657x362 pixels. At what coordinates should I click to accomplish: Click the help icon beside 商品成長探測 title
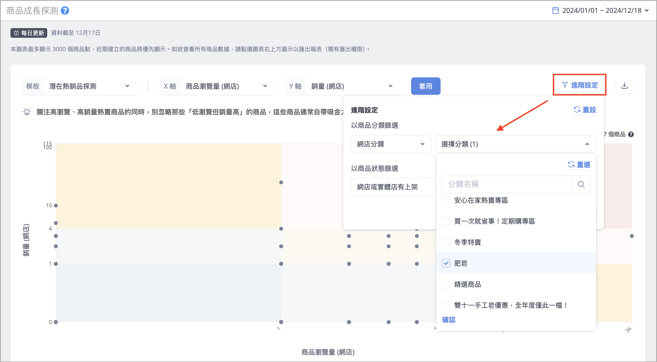point(65,11)
